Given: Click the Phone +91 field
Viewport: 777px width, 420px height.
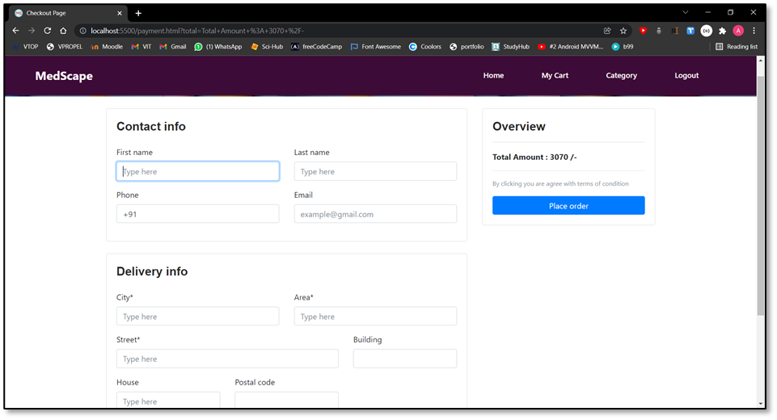Looking at the screenshot, I should 198,214.
